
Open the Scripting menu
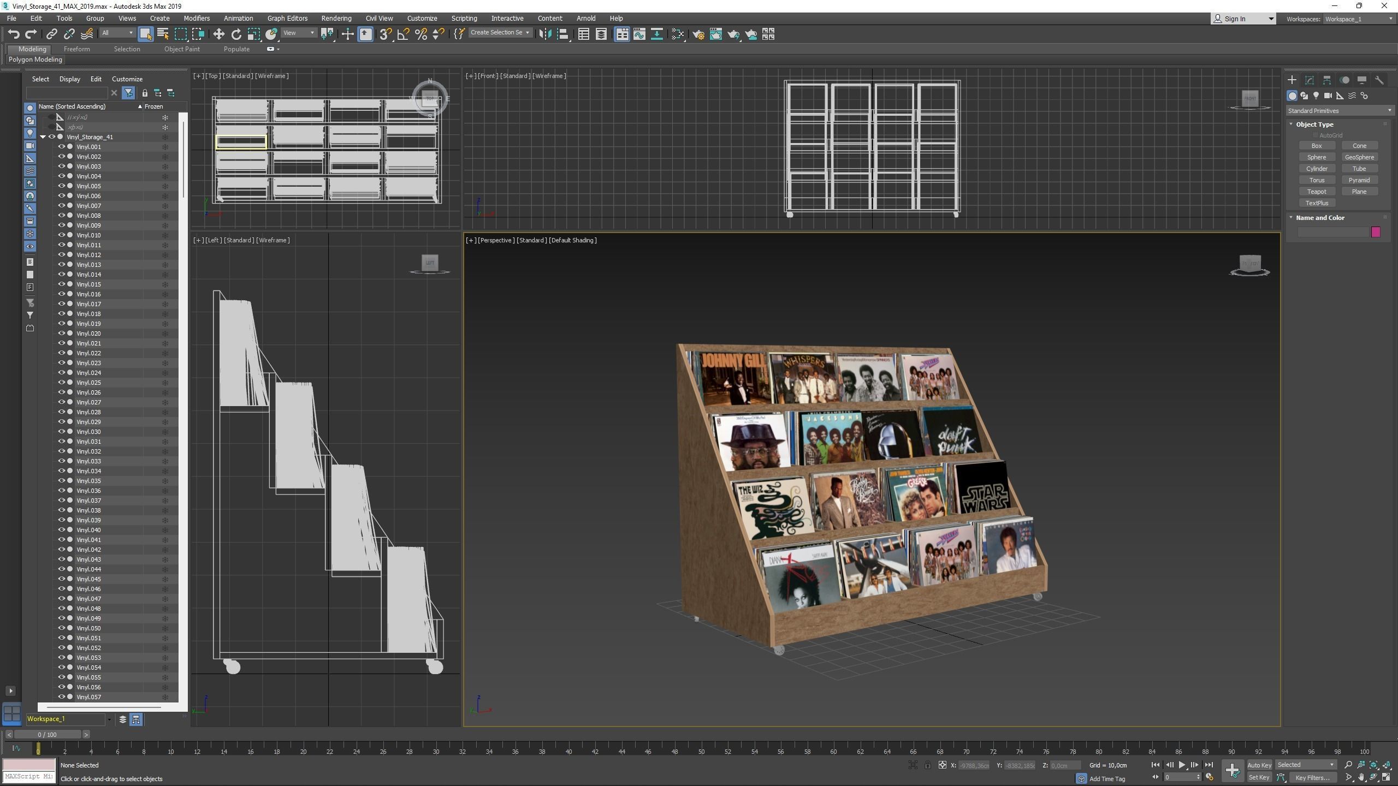pos(464,19)
